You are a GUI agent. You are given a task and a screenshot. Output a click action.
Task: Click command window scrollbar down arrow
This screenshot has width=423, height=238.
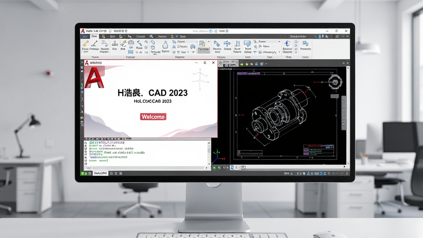(209, 164)
